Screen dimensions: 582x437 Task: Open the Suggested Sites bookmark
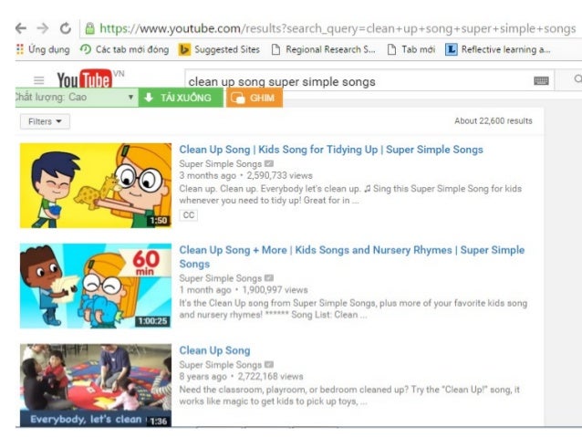pyautogui.click(x=219, y=49)
